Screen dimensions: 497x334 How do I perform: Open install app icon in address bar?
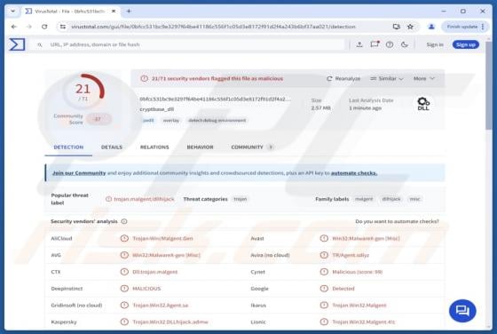[x=396, y=27]
